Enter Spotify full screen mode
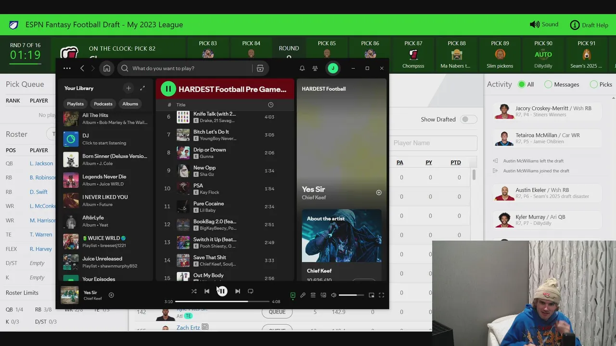The height and width of the screenshot is (346, 616). tap(382, 295)
